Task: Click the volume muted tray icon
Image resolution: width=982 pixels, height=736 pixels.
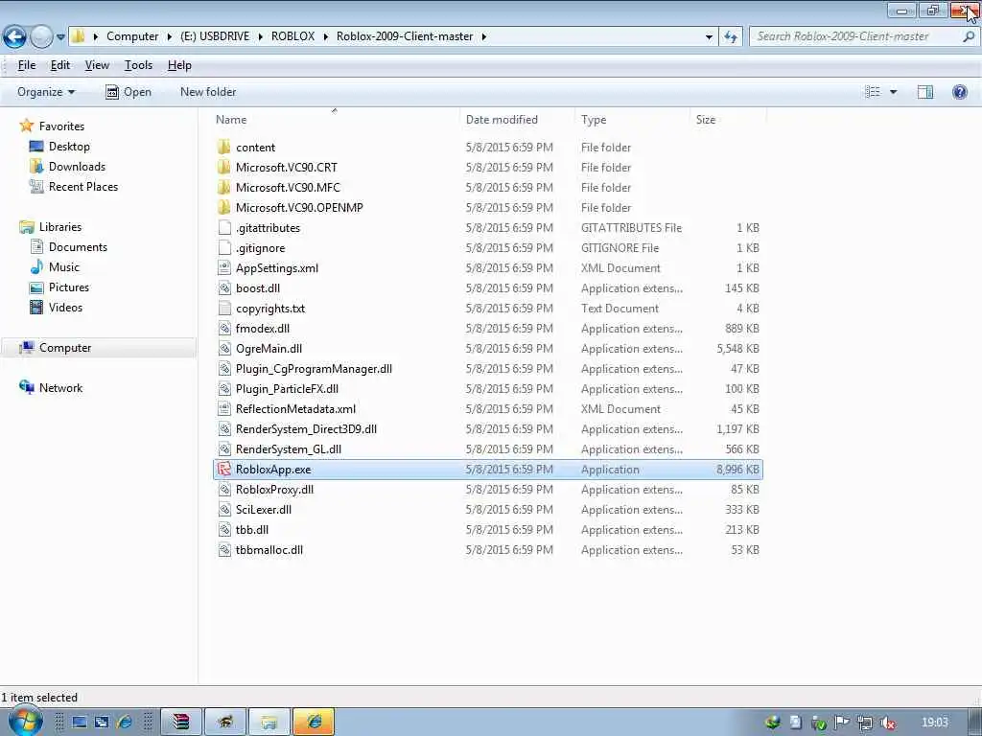Action: click(x=887, y=723)
